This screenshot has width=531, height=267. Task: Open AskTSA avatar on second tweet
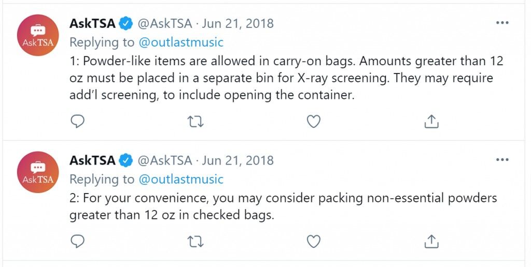tap(38, 172)
